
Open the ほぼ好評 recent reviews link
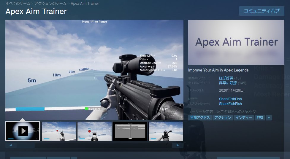(226, 78)
